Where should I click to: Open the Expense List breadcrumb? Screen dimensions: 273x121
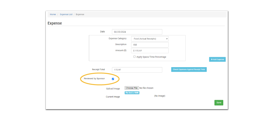(x=66, y=14)
